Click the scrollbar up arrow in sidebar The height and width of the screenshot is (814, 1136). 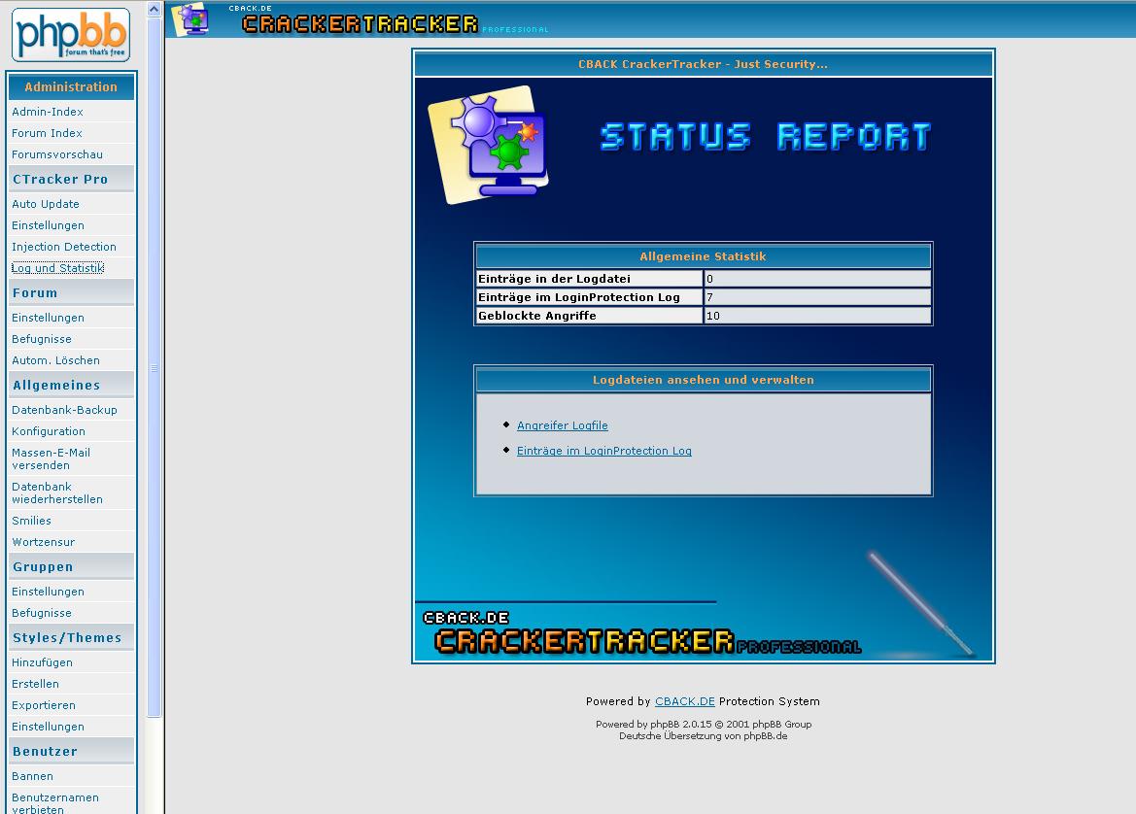(154, 9)
